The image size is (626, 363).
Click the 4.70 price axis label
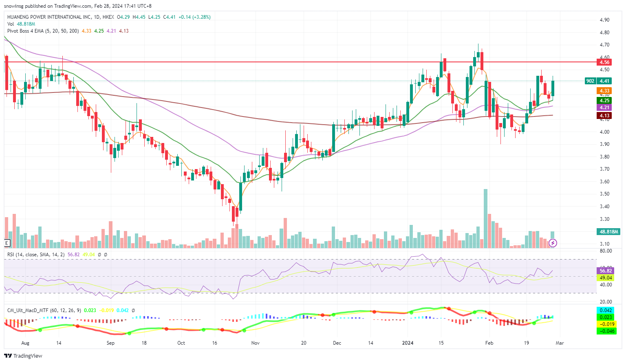click(x=604, y=45)
